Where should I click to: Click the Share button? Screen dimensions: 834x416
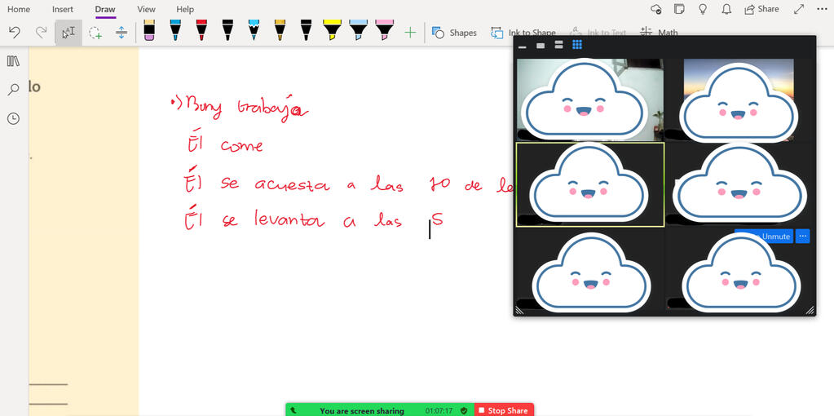pyautogui.click(x=761, y=9)
